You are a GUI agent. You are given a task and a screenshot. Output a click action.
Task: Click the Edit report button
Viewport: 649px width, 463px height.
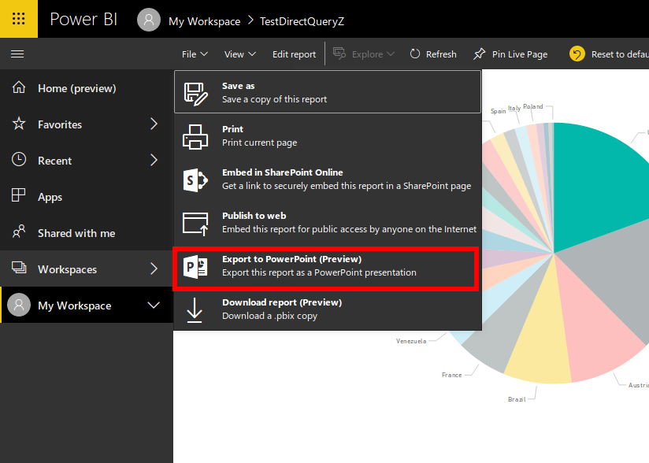pos(294,54)
